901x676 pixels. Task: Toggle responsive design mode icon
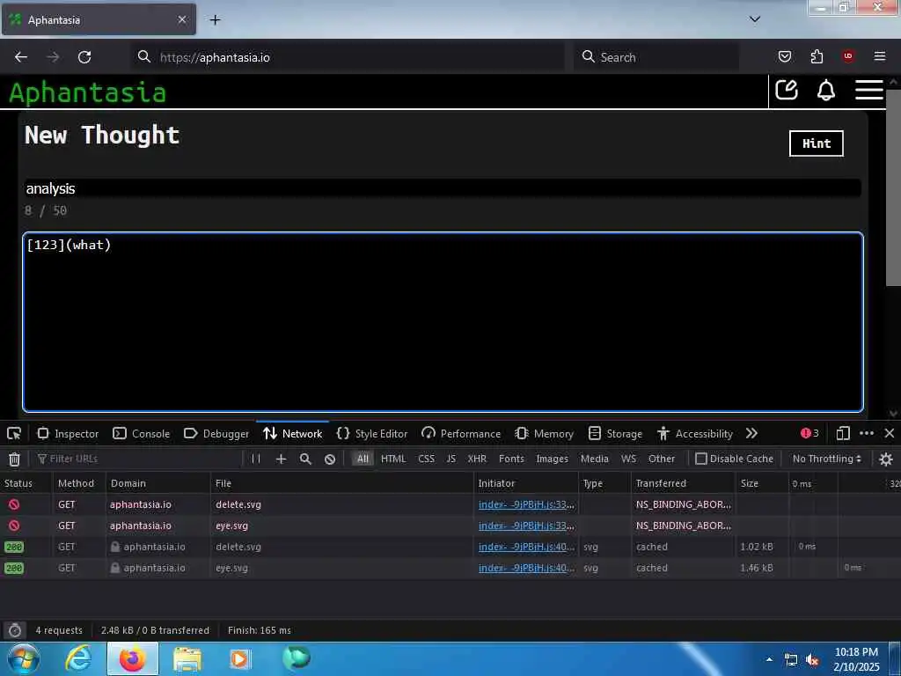tap(843, 433)
